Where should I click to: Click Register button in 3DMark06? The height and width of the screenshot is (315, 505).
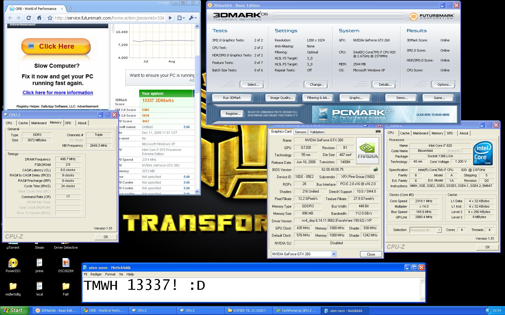point(233,114)
